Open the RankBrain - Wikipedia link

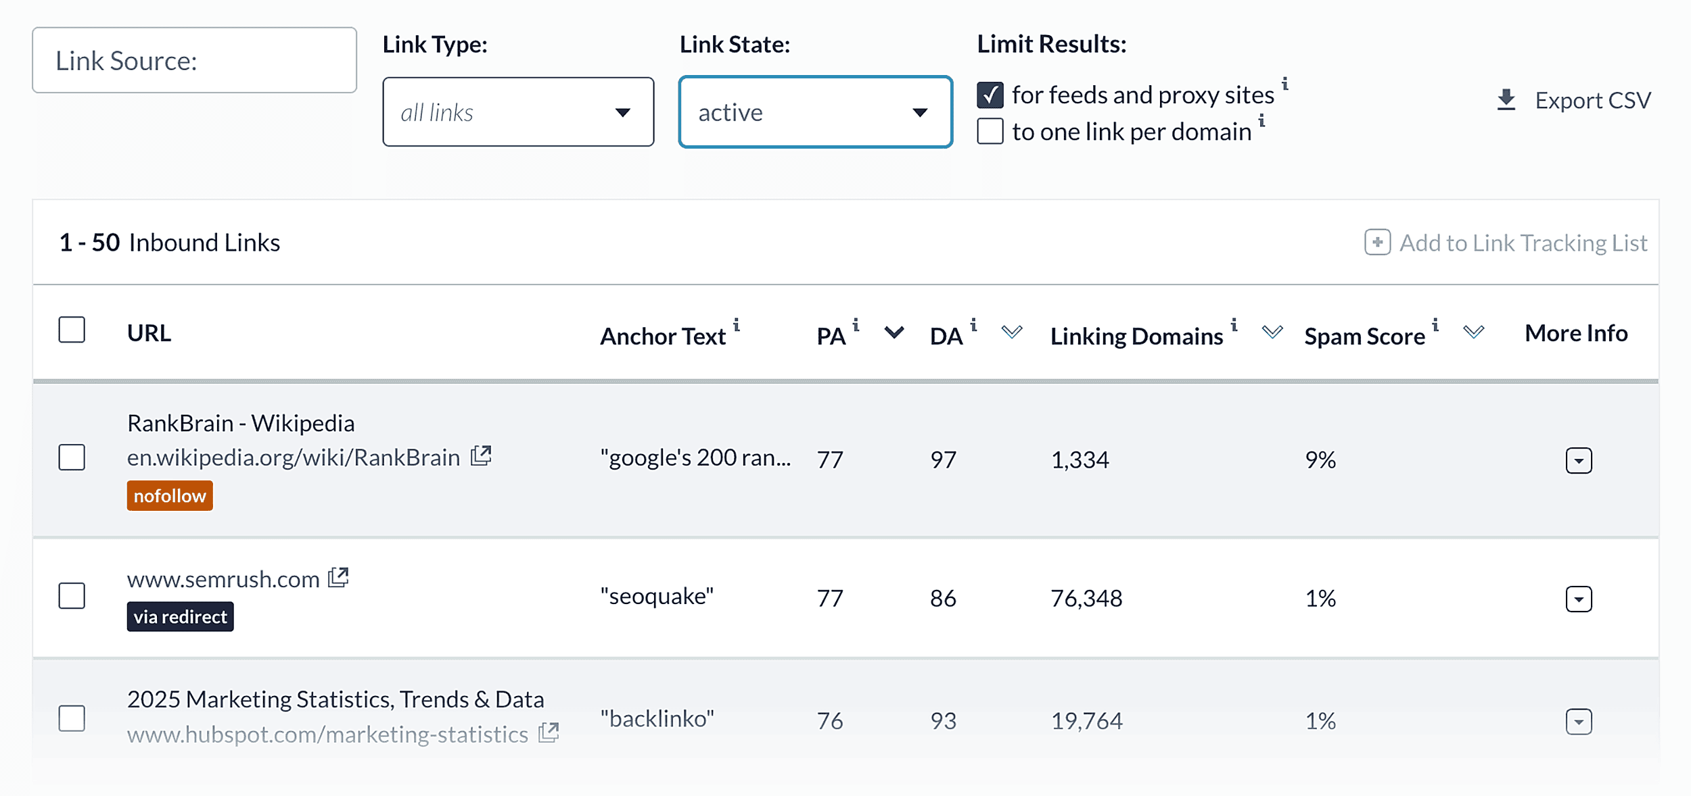click(x=241, y=423)
